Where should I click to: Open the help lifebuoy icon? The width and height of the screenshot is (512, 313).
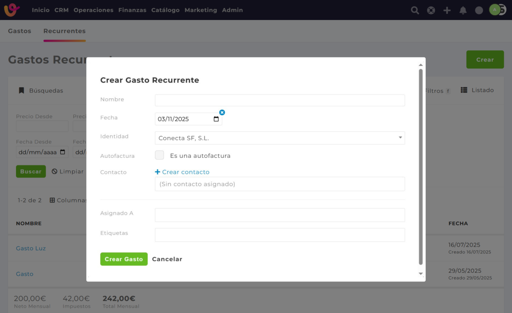coord(431,10)
